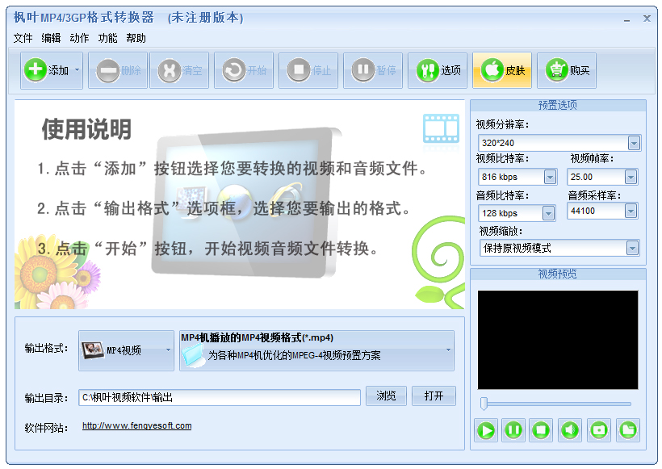
Task: Close the converter window
Action: tap(647, 19)
